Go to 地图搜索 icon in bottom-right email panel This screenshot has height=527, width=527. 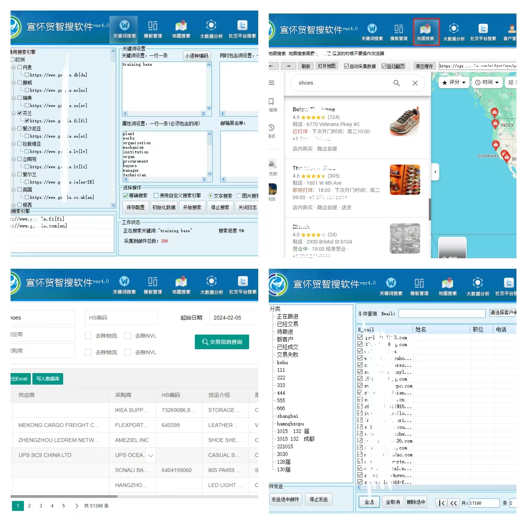pyautogui.click(x=448, y=286)
